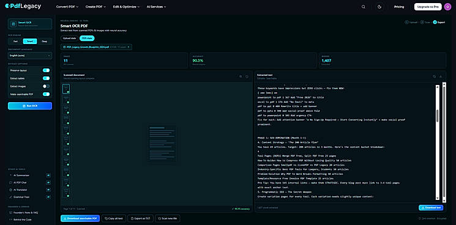Click the rotate icon in Scanned document panel

tap(247, 76)
